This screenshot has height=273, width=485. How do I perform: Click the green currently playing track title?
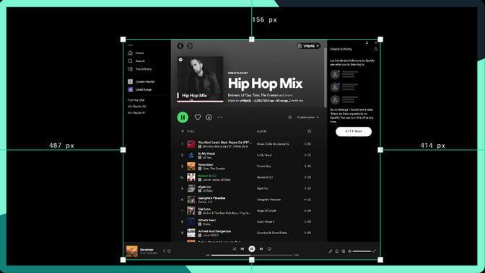(207, 176)
